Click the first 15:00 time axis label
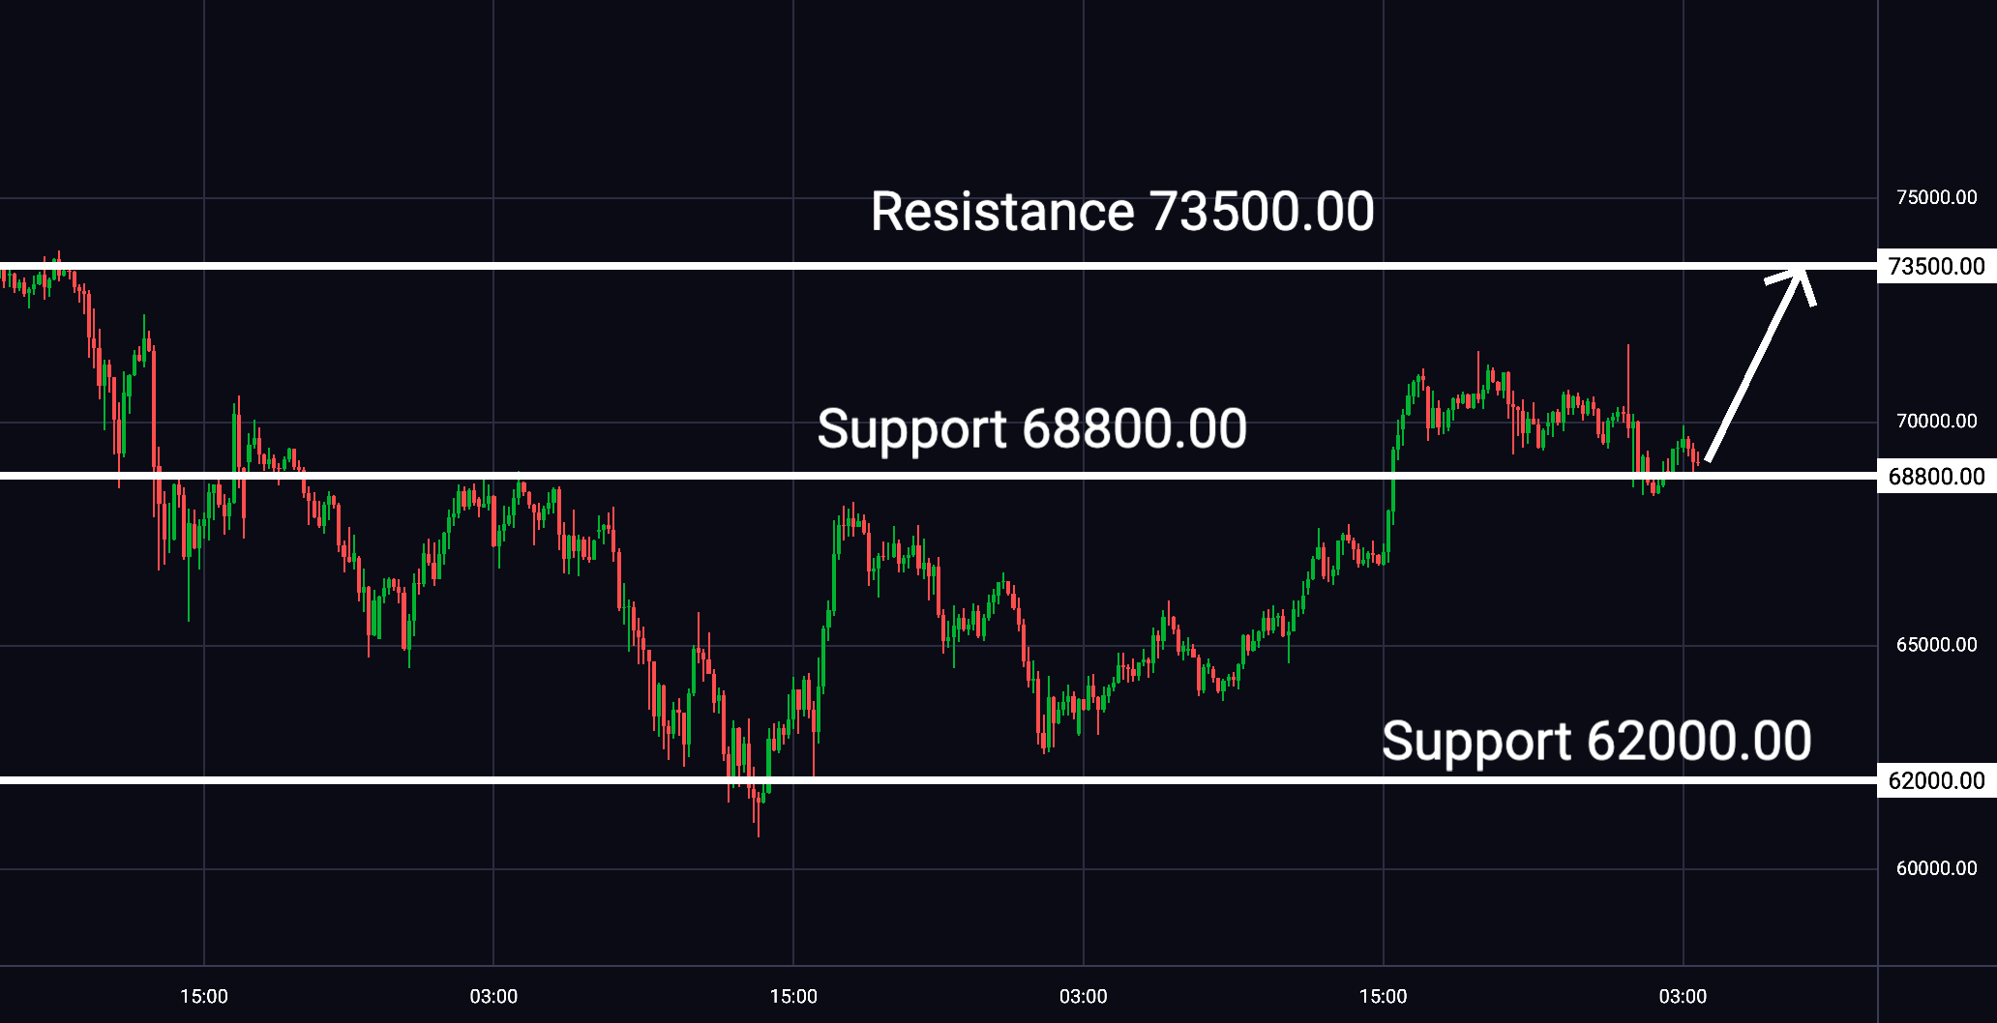The image size is (1997, 1023). point(204,996)
